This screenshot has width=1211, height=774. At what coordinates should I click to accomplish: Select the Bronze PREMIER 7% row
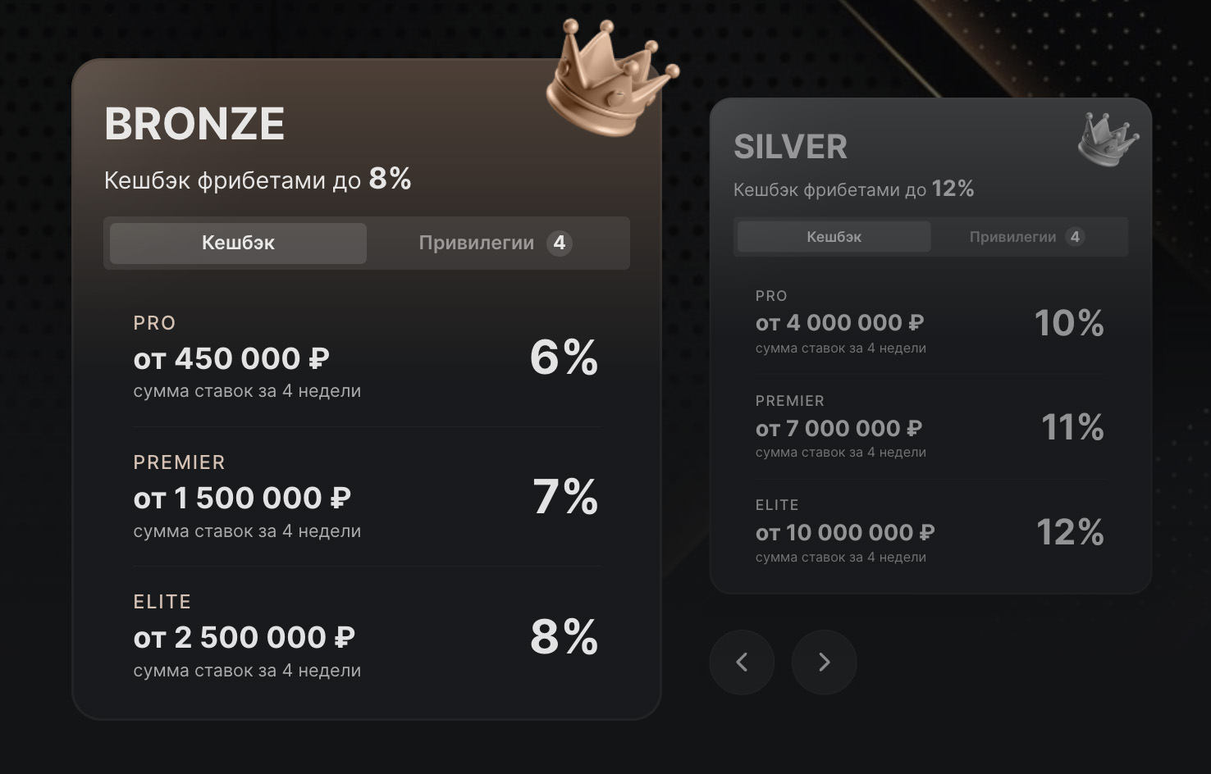click(366, 496)
